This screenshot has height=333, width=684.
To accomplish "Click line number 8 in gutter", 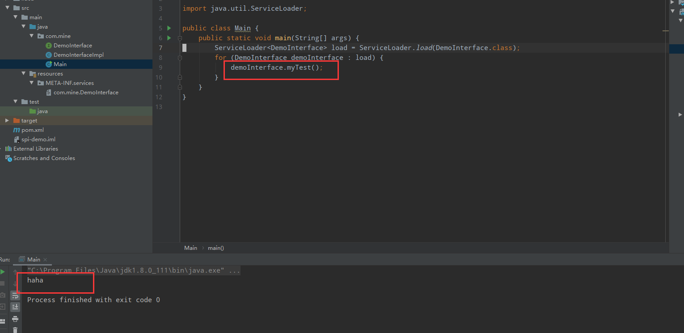I will point(160,58).
